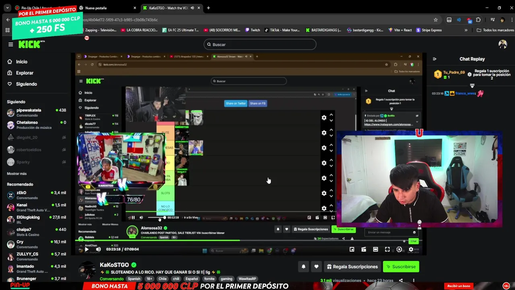Expand the chat gift leaderboard arrow
This screenshot has width=515, height=290.
pos(472,86)
